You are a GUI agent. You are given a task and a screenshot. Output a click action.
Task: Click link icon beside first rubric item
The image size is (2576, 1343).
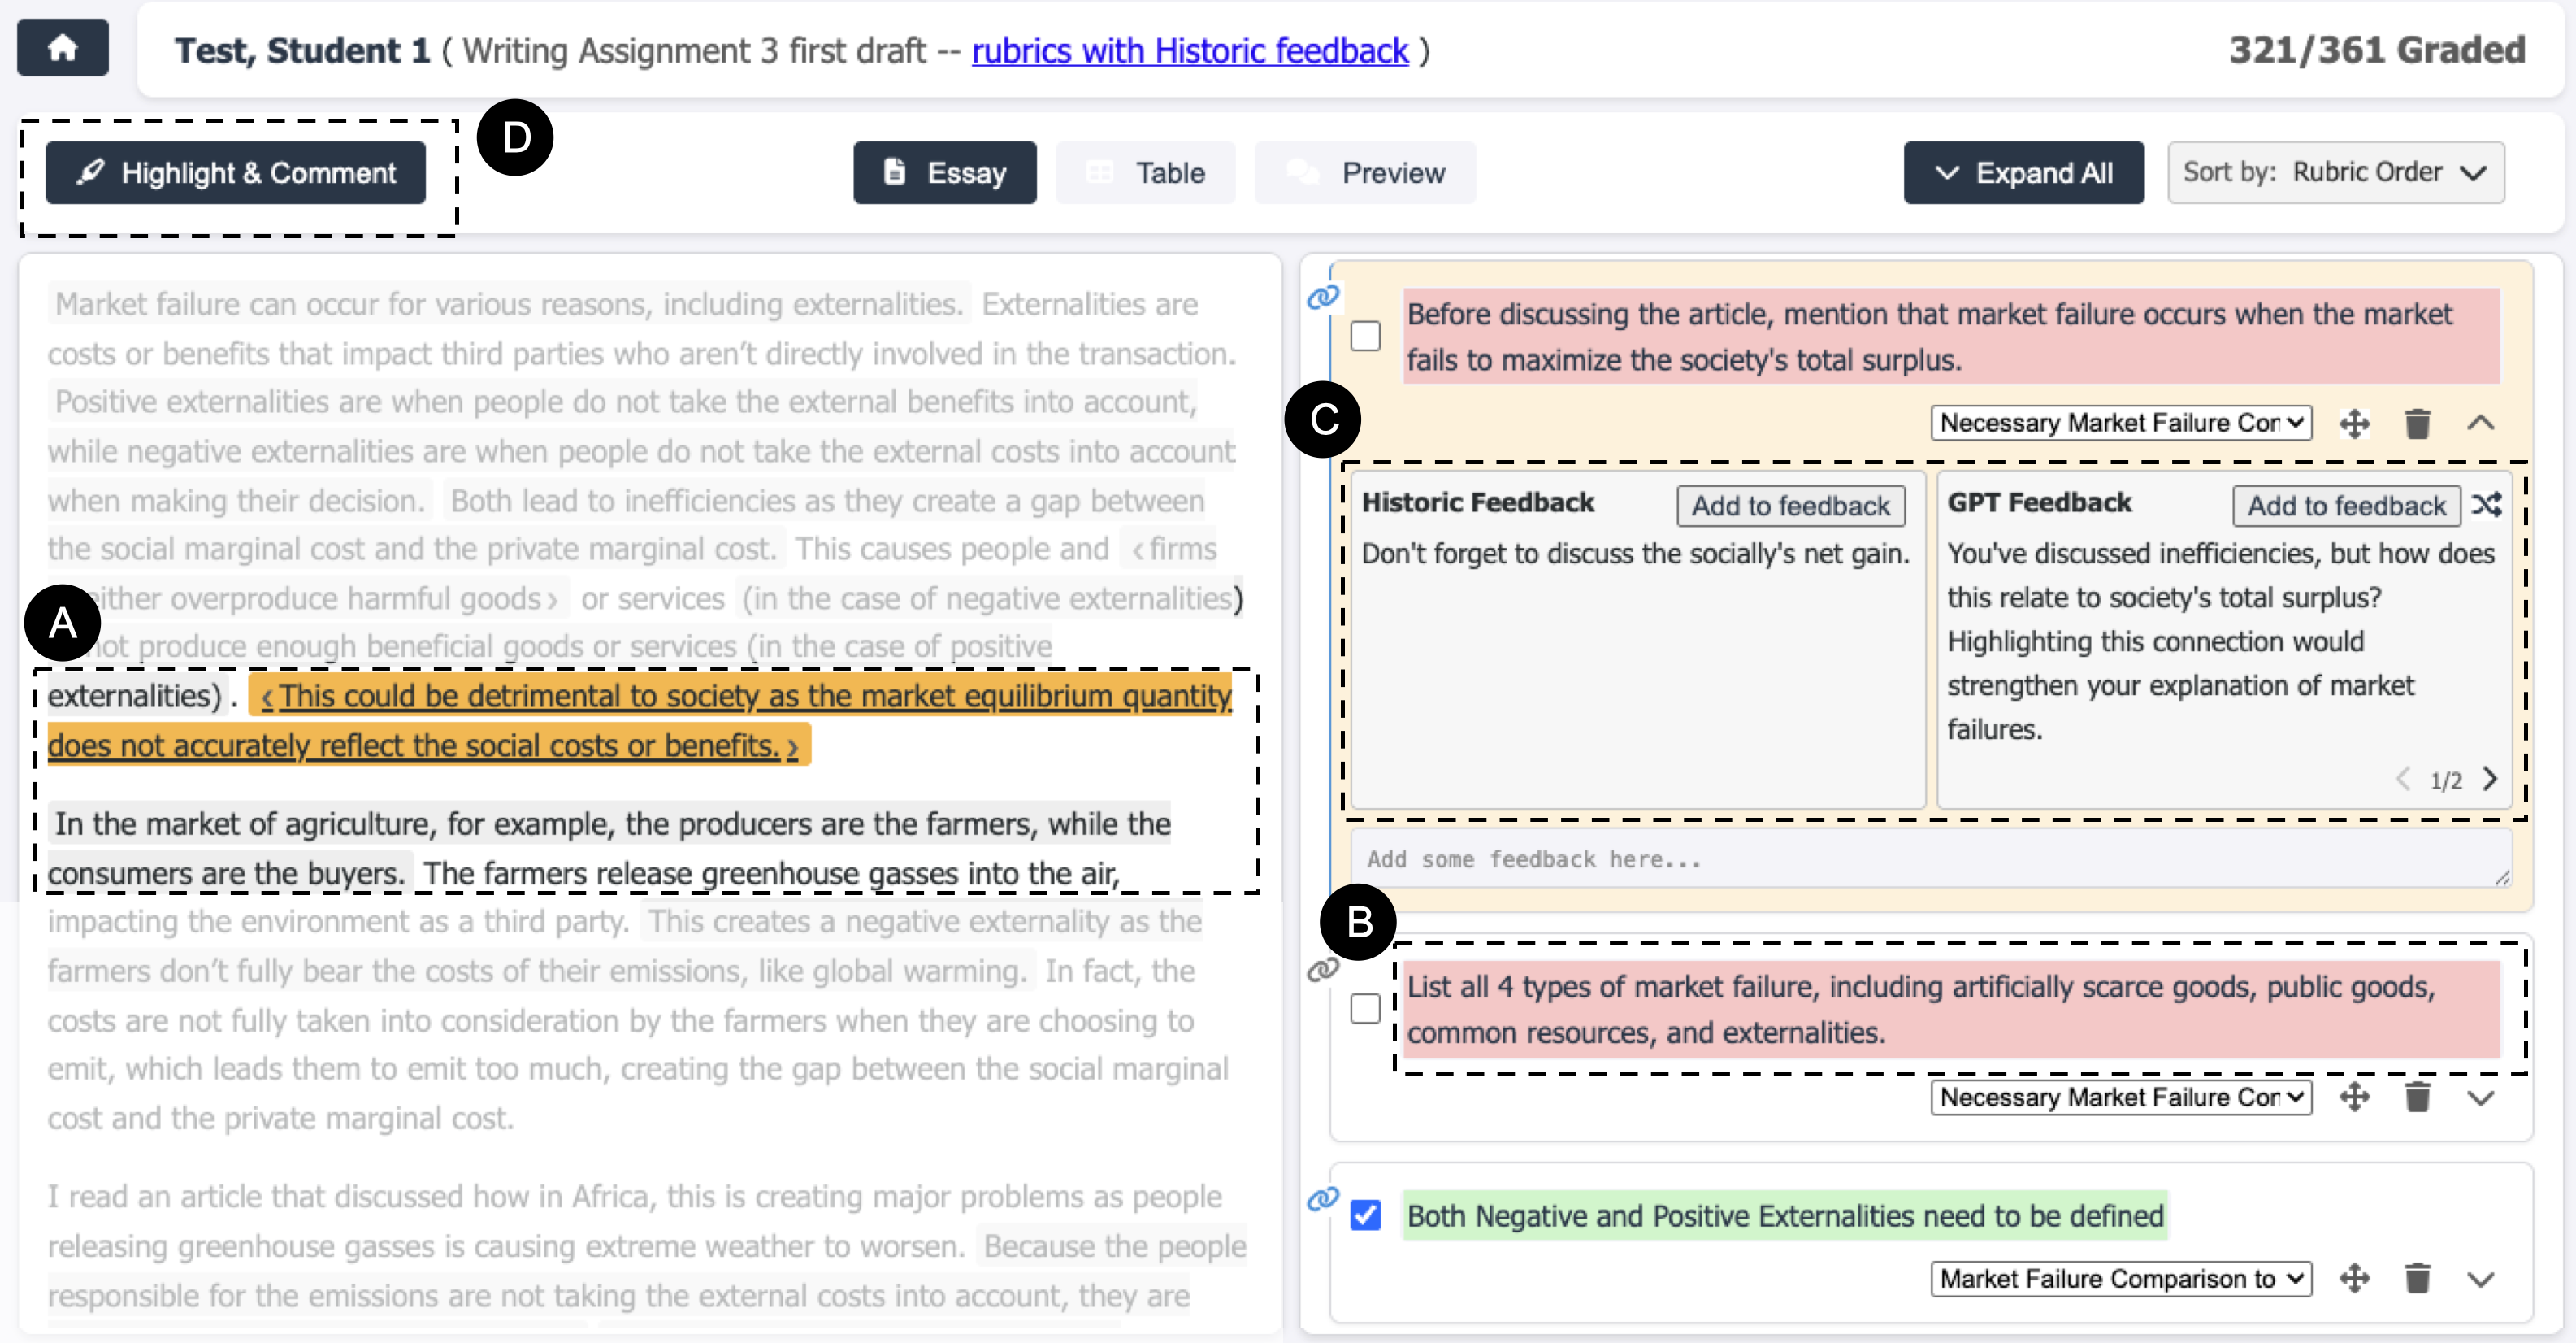[1322, 298]
